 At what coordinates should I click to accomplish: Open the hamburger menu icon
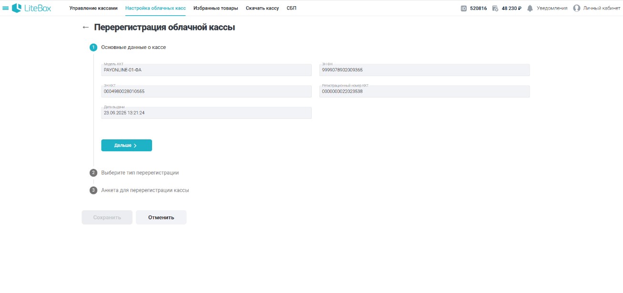[x=6, y=8]
